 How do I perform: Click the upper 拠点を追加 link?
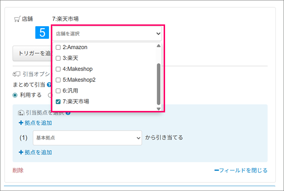[x=35, y=123]
